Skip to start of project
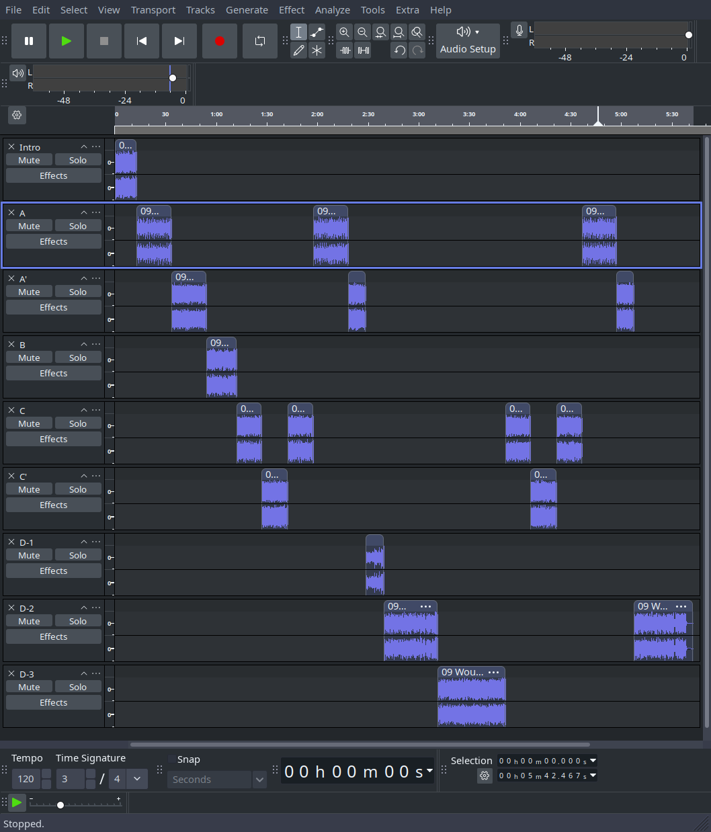 142,41
